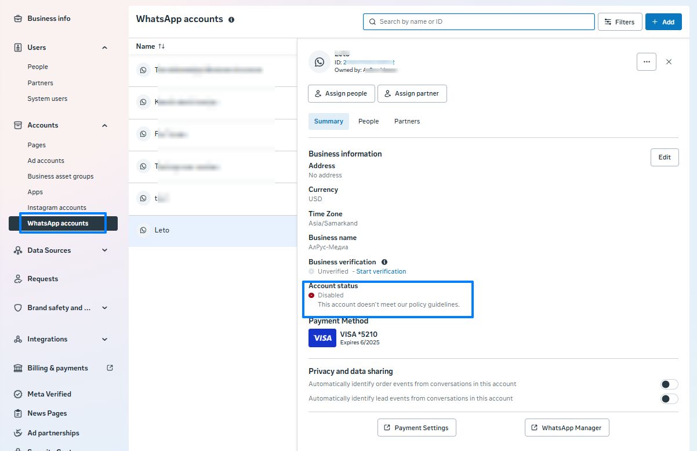The height and width of the screenshot is (451, 697).
Task: Click the Business verification info icon
Action: tap(384, 262)
